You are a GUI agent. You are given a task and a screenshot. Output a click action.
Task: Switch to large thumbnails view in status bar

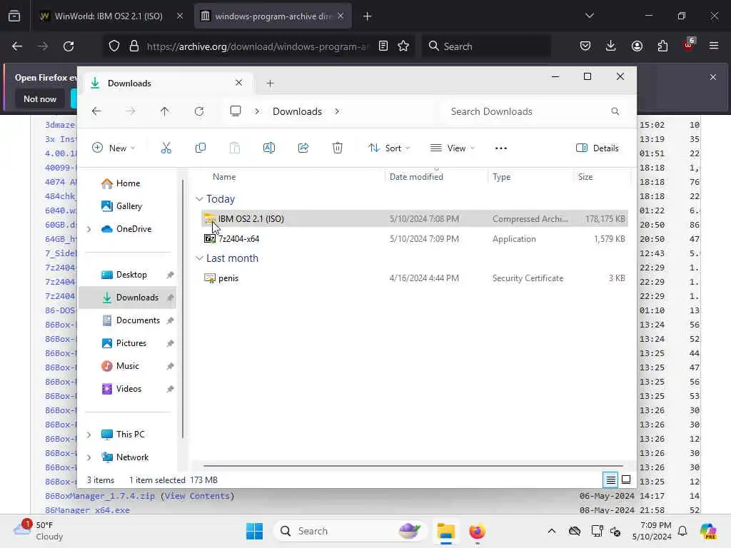626,479
